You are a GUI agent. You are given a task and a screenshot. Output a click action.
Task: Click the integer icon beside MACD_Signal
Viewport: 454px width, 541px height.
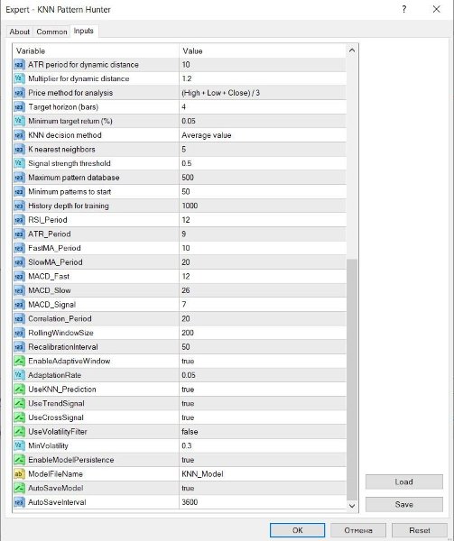(x=19, y=305)
